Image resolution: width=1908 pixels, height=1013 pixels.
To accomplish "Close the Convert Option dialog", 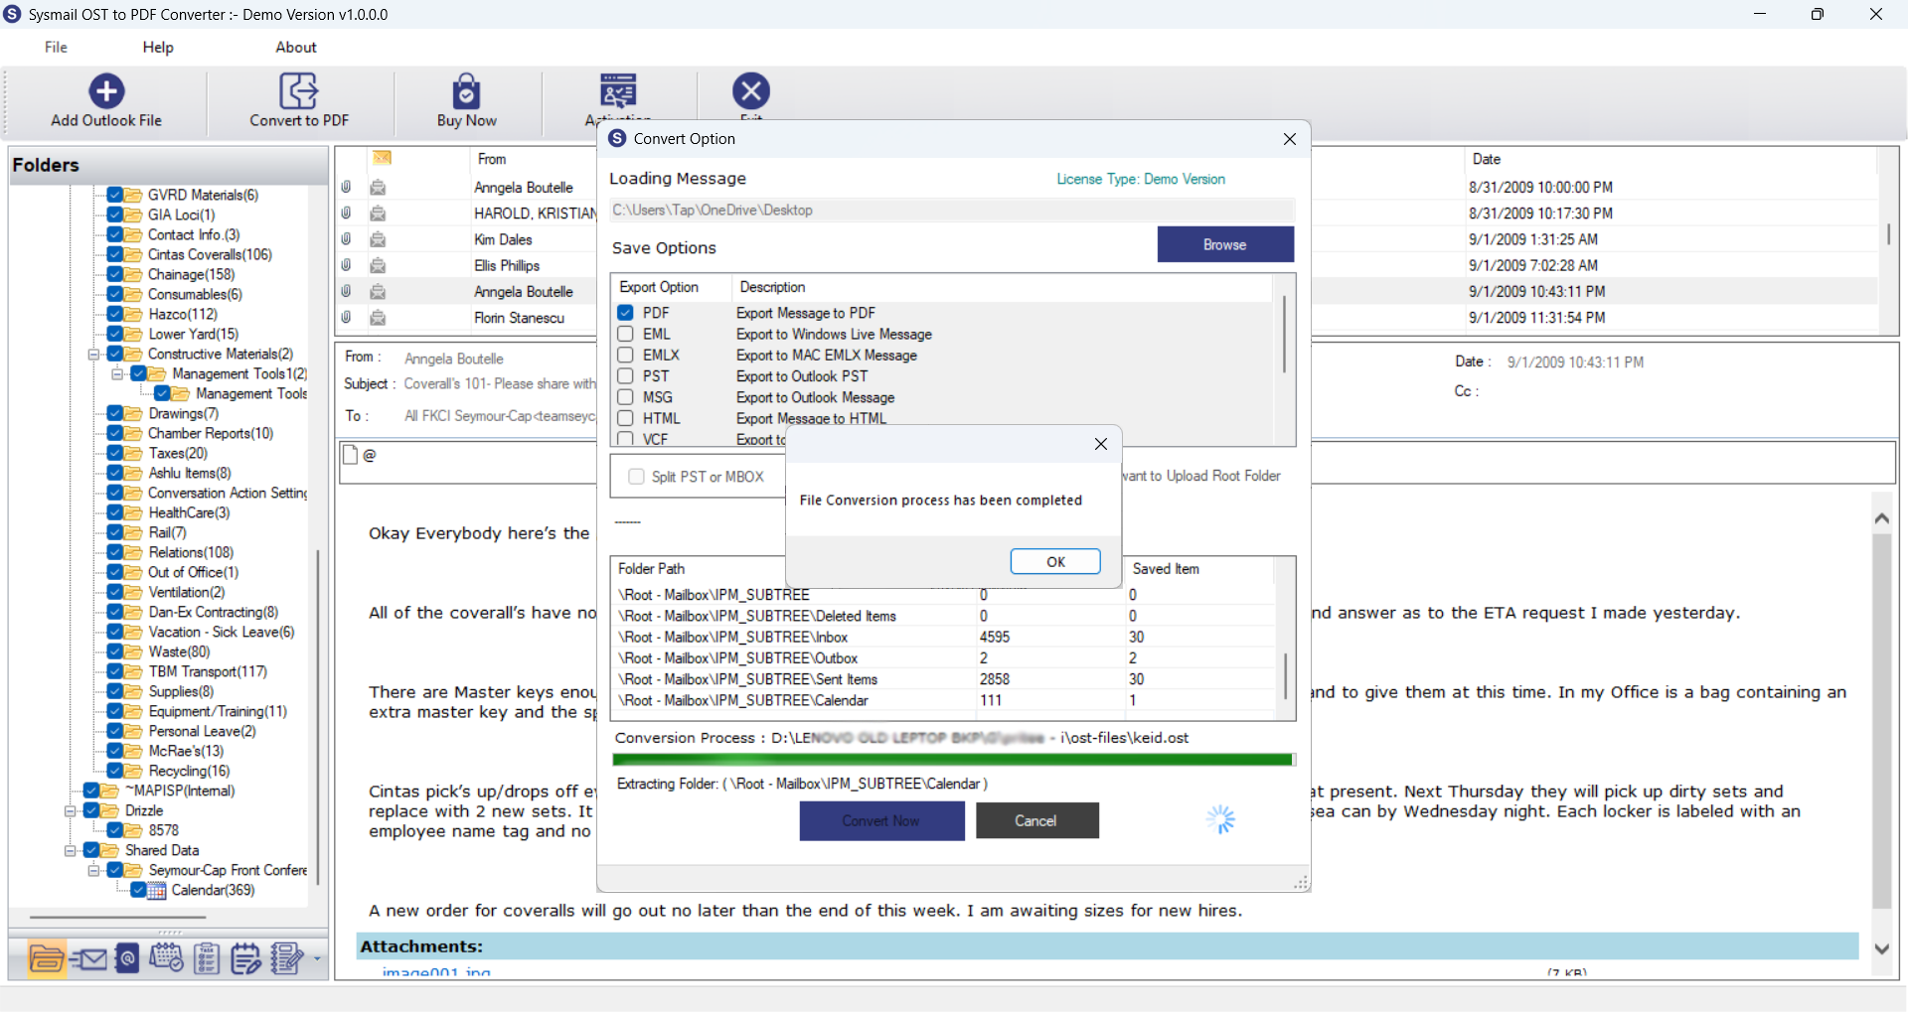I will coord(1290,139).
